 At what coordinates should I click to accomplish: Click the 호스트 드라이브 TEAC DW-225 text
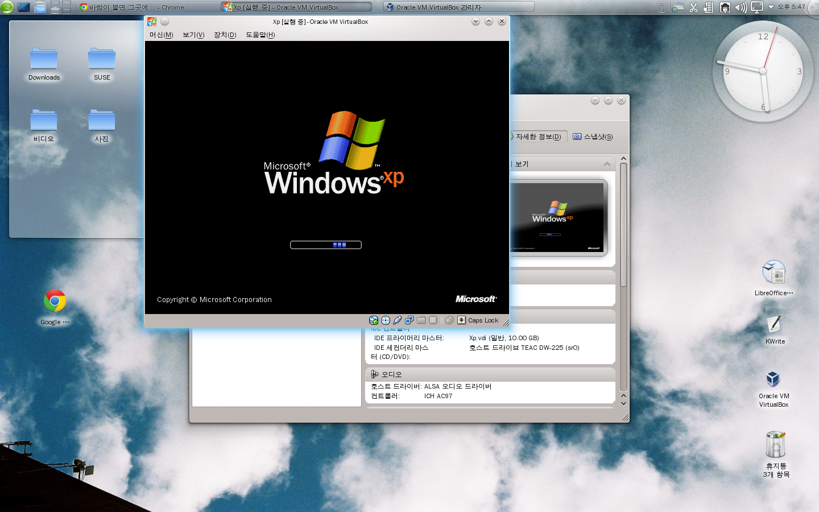click(x=524, y=348)
